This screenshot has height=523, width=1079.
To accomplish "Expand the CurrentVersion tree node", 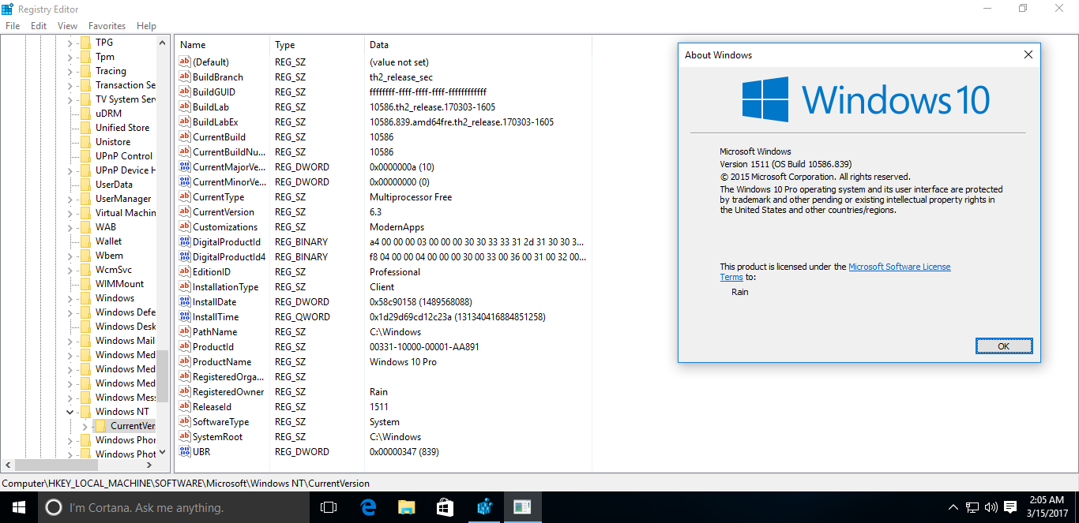I will (x=85, y=426).
